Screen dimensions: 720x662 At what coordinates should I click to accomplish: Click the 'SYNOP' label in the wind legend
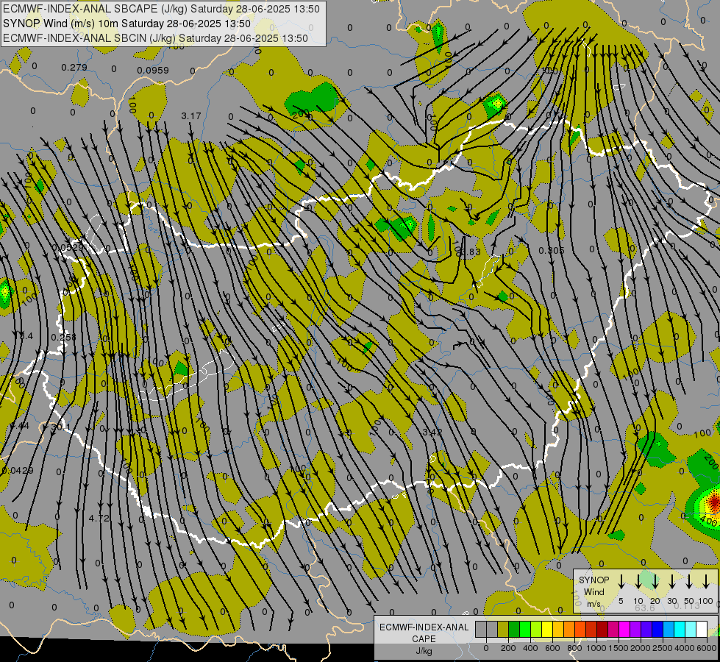point(594,580)
